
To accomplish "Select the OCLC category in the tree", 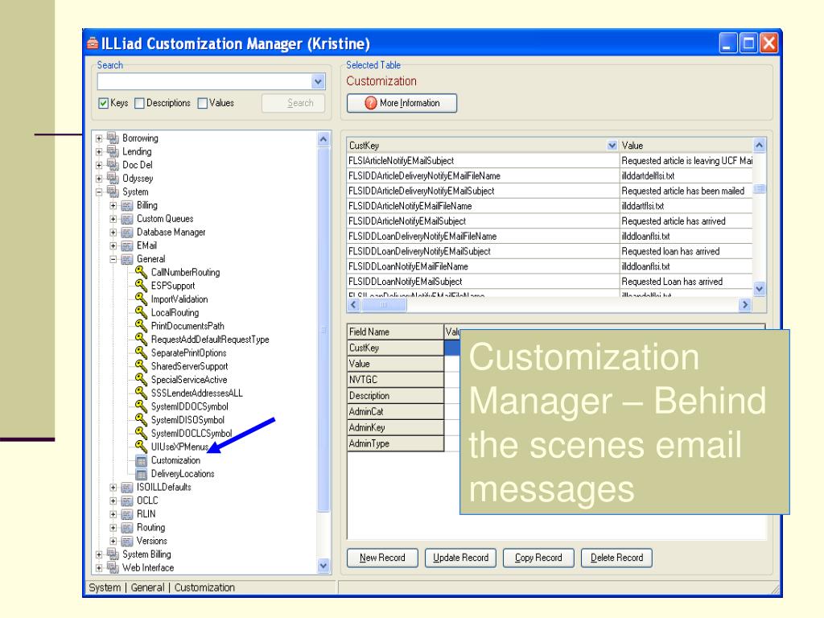I will 147,501.
